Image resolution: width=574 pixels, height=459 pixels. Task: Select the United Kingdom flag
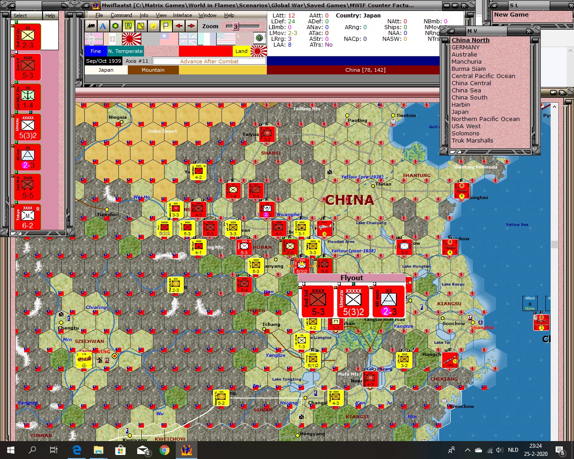point(188,39)
